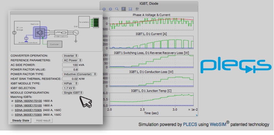
Task: Uncheck the 5SNA 1600N170100 checkbox
Action: coord(12,101)
